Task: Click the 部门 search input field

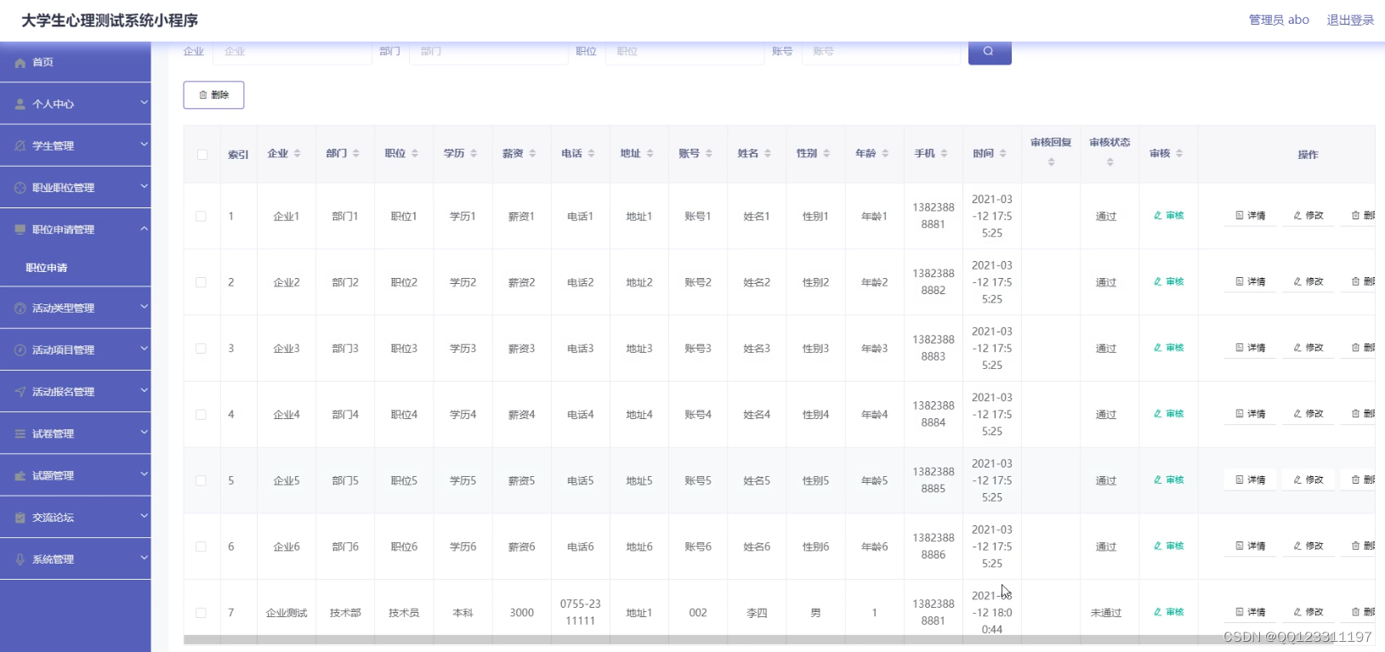Action: click(x=488, y=52)
